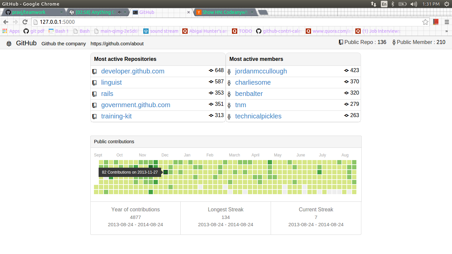Bookmark this page with the star icon
Screen dimensions: 452x254
pos(426,22)
